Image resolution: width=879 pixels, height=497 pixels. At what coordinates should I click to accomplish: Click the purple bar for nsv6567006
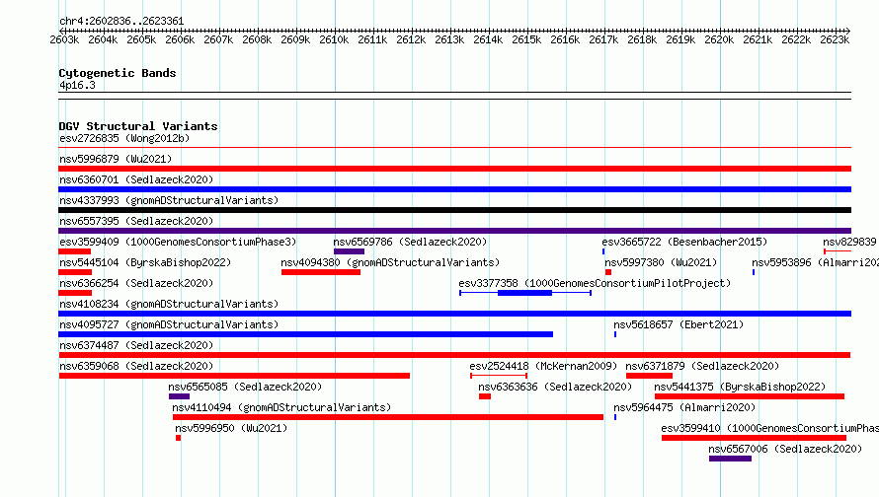pyautogui.click(x=730, y=459)
